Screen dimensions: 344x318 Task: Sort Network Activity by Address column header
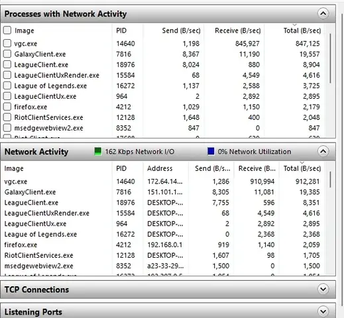(160, 168)
